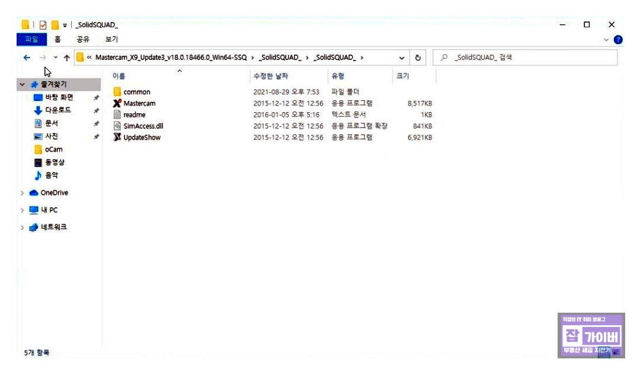
Task: Click the pin icon beside 문서
Action: point(97,124)
